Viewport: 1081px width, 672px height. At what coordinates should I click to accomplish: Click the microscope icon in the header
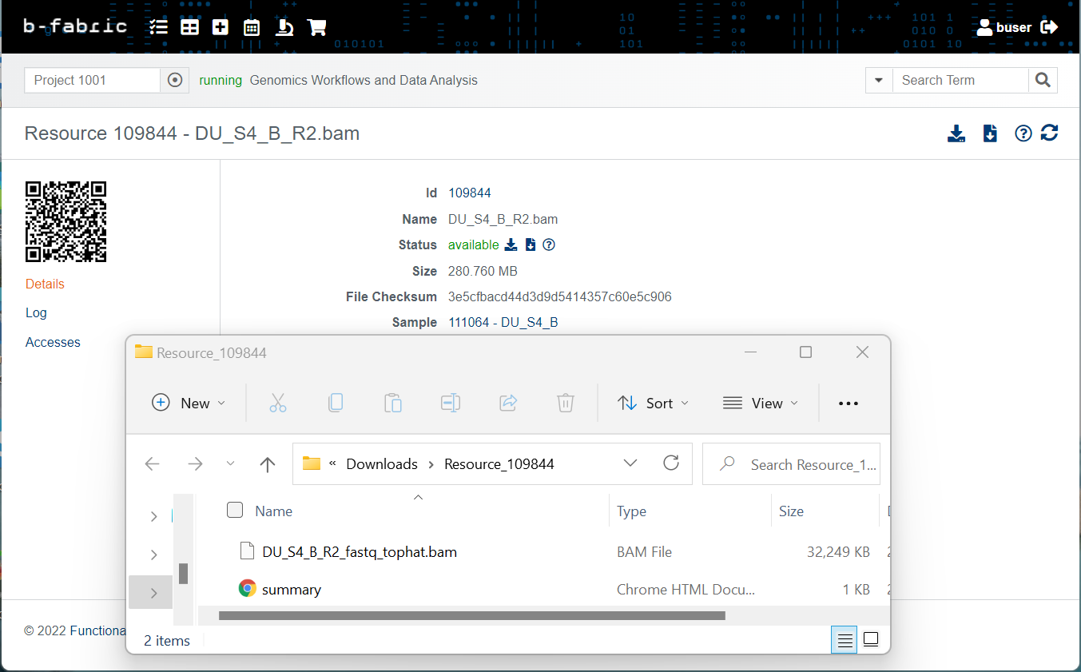coord(284,27)
